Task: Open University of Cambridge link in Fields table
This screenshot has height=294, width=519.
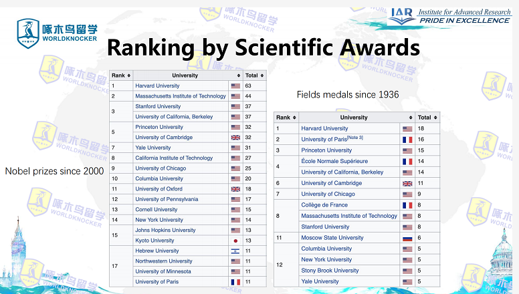Action: pyautogui.click(x=331, y=183)
